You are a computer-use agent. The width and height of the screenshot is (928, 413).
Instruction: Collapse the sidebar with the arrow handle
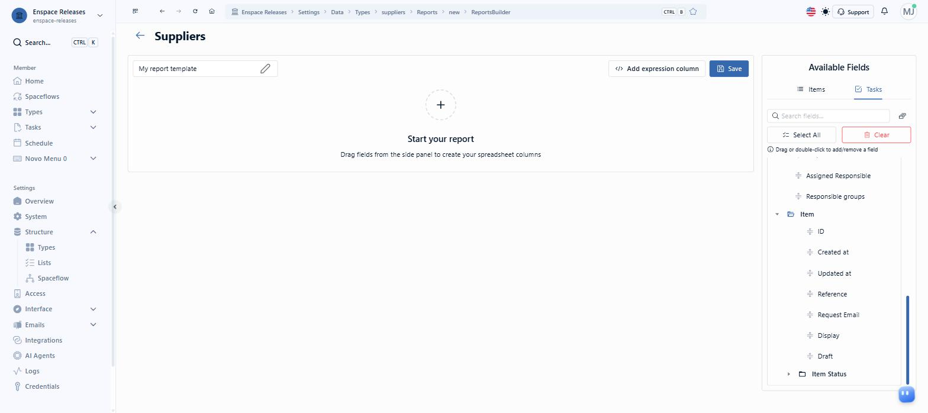115,206
